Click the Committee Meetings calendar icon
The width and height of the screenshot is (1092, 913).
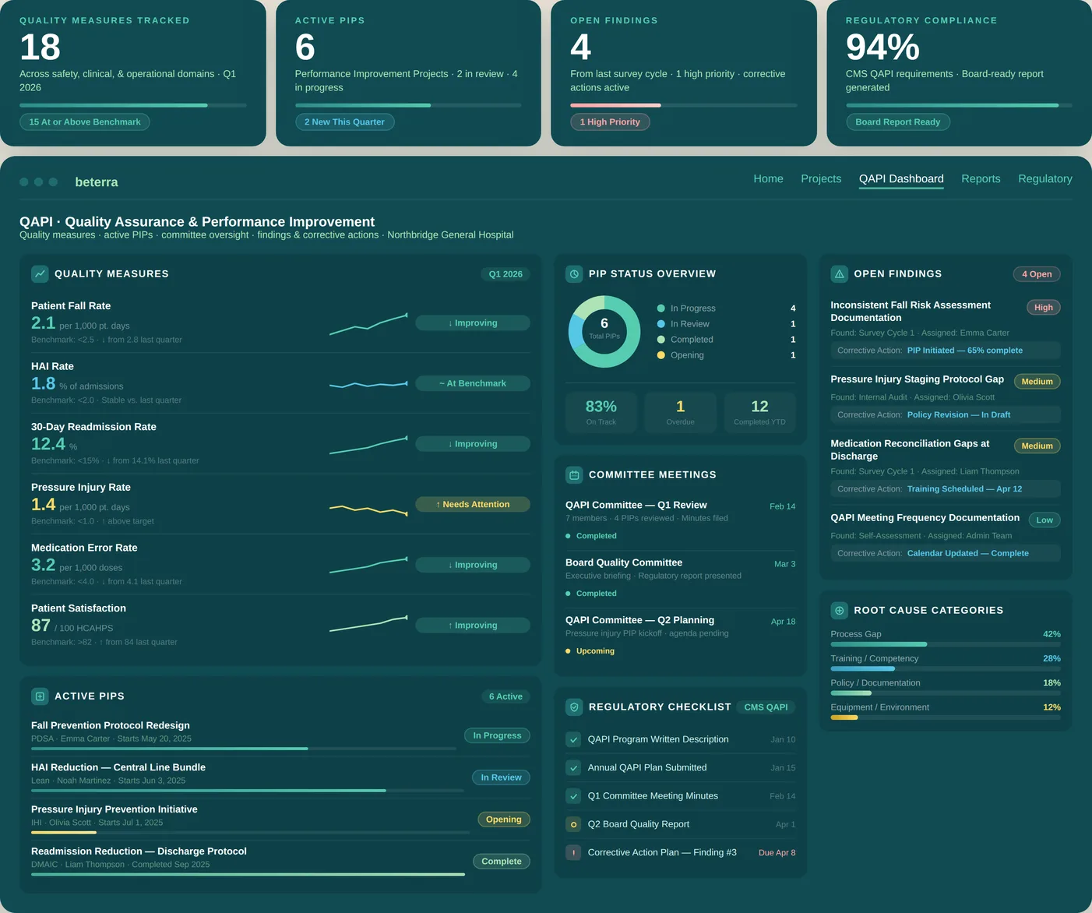click(x=574, y=474)
